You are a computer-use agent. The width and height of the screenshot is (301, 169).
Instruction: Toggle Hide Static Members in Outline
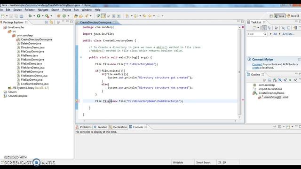click(x=285, y=80)
